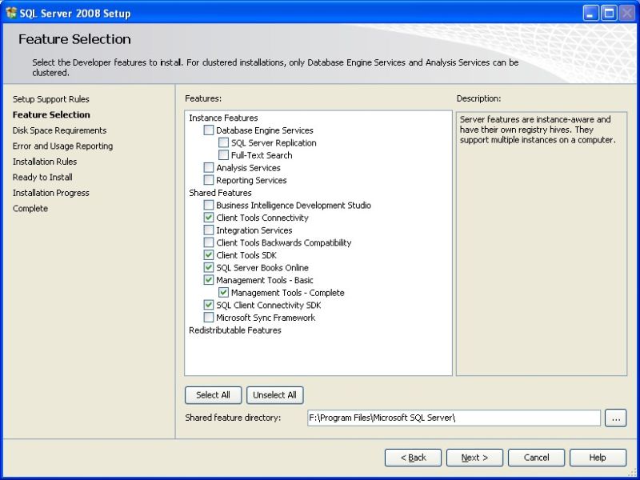
Task: Click the Select All button
Action: pos(213,394)
